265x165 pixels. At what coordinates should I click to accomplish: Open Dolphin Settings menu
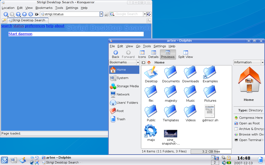[x=160, y=46]
